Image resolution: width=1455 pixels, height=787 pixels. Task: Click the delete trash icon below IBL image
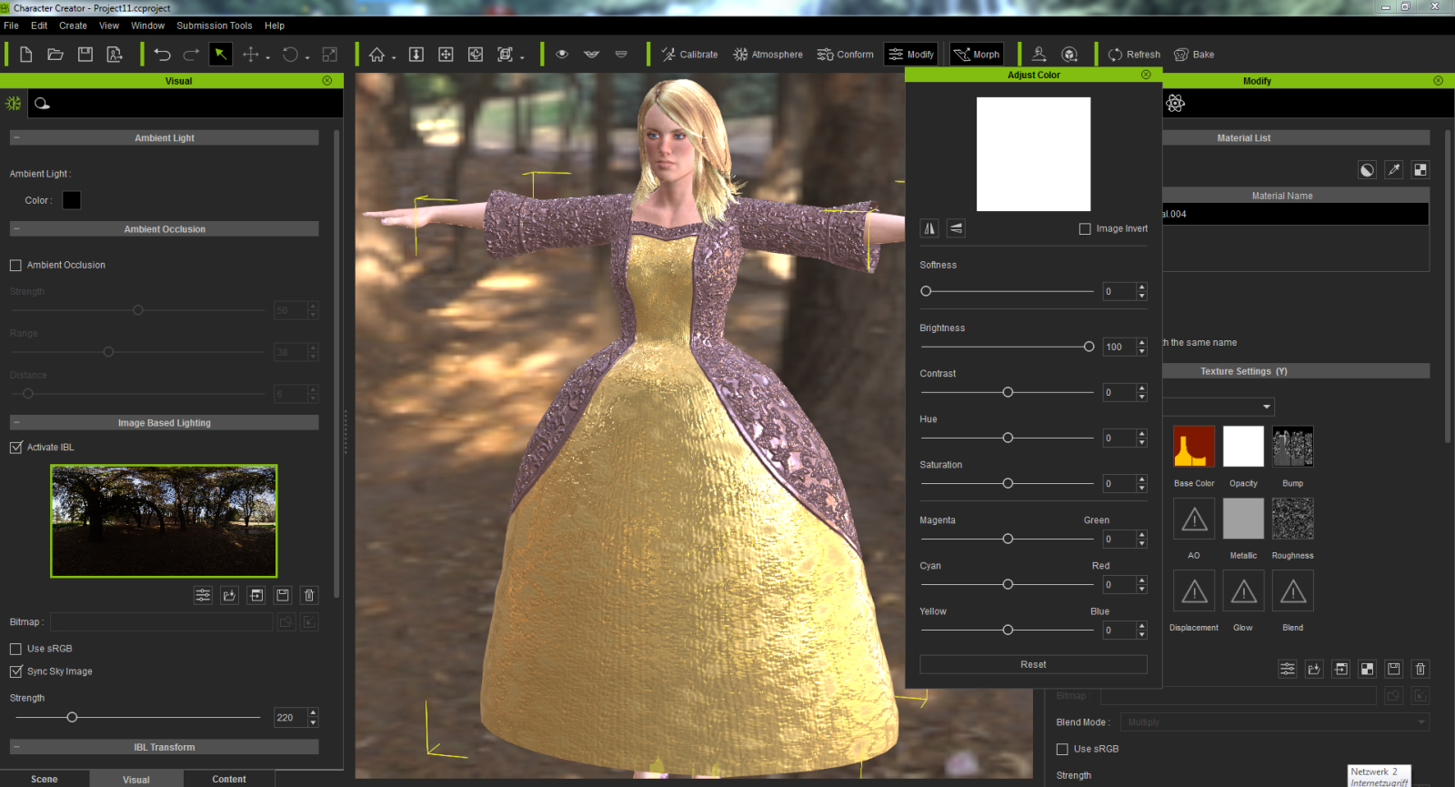[309, 595]
